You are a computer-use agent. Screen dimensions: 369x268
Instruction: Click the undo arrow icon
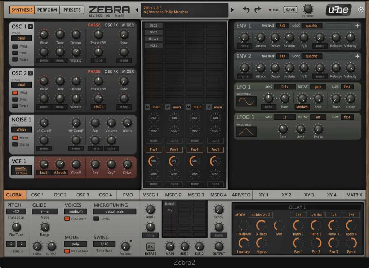pyautogui.click(x=246, y=10)
